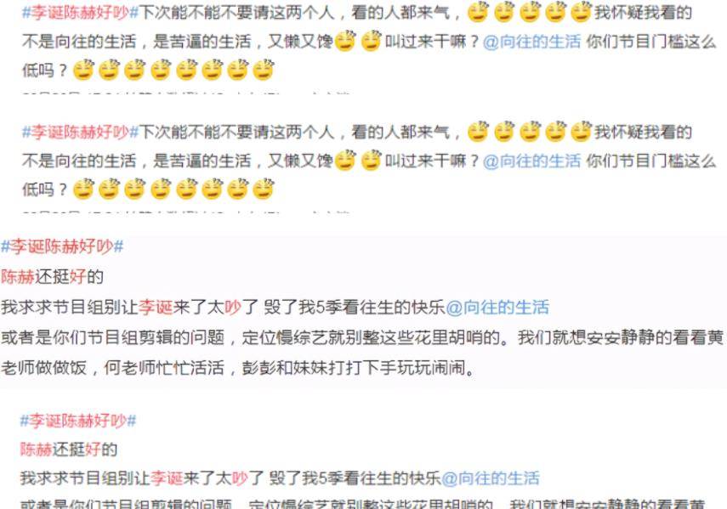Screen dimensions: 727x509
Task: Click last emoji before 我怀疑我看的 in first post
Action: tap(582, 13)
